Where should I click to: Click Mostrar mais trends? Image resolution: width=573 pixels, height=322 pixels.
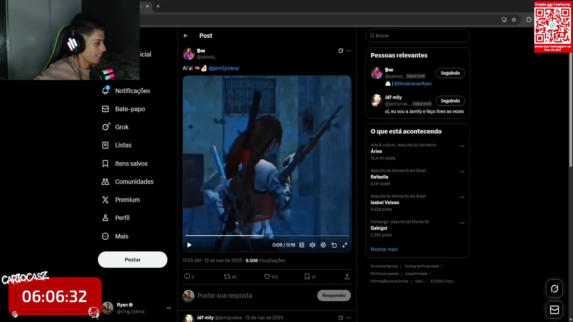(384, 250)
